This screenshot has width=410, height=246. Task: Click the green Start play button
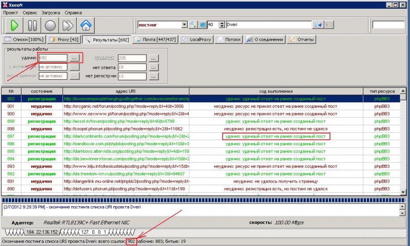(14, 25)
